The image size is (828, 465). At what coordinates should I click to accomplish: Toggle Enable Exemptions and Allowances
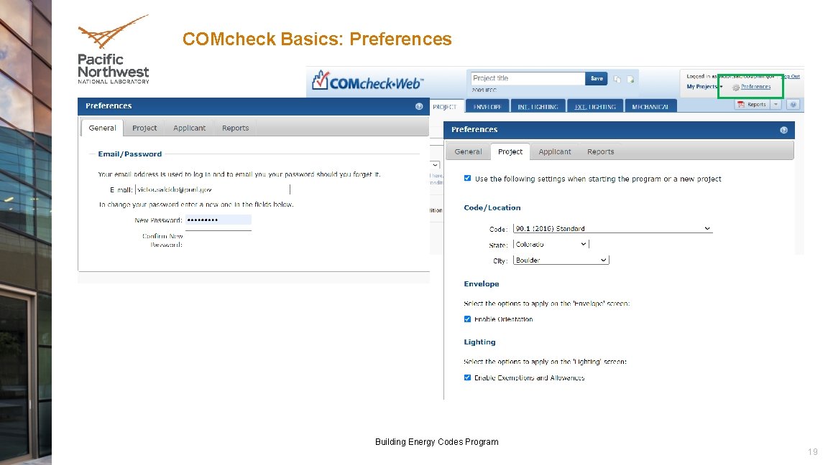pos(467,377)
